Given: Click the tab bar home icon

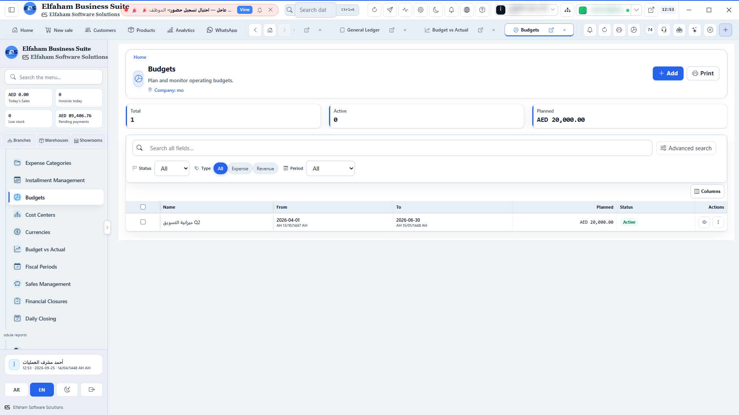Looking at the screenshot, I should pos(270,30).
